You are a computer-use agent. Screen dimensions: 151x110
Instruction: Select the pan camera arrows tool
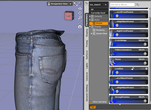click(80, 13)
